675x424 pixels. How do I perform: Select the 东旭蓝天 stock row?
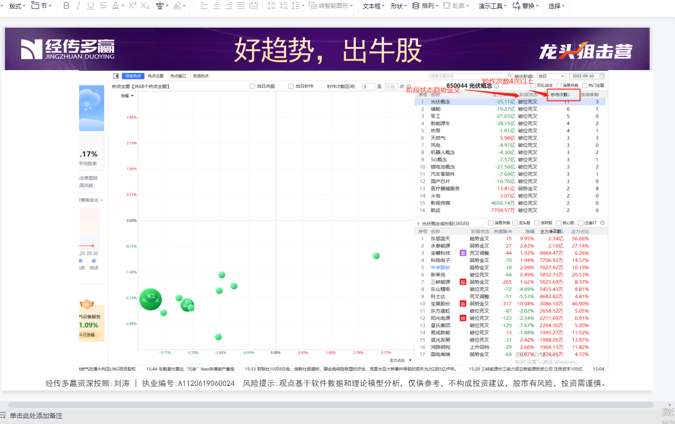click(510, 238)
